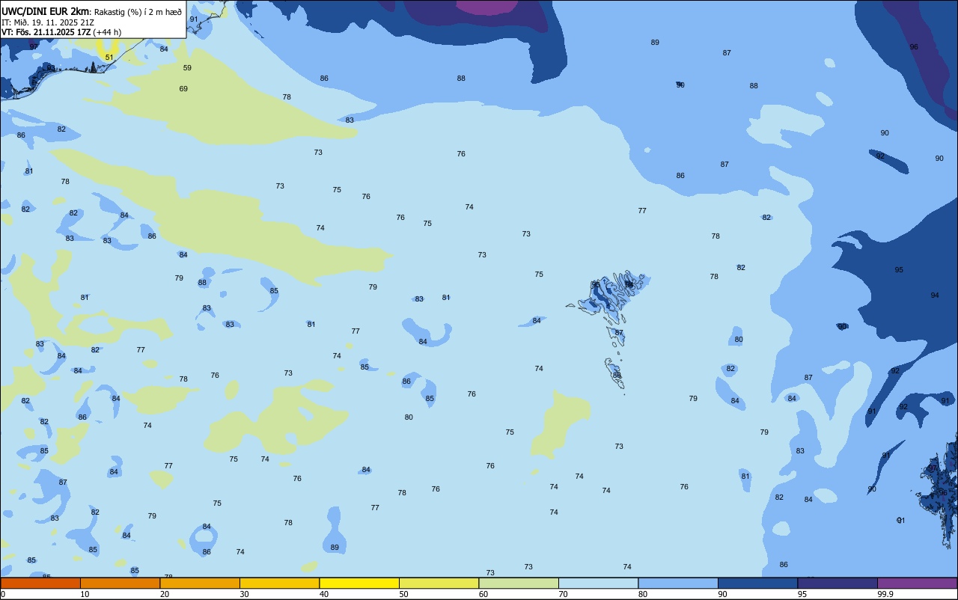Viewport: 958px width, 600px height.
Task: Click the 30–40 amber legend swatch
Action: [279, 583]
